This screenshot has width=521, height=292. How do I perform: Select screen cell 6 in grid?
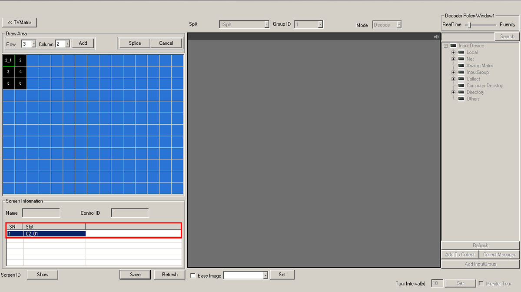20,83
